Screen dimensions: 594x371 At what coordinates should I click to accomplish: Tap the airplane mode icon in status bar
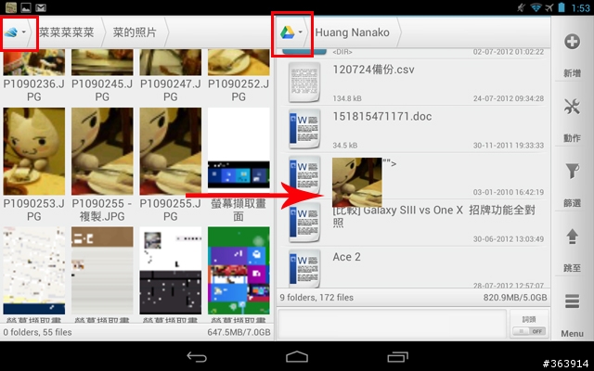(549, 7)
